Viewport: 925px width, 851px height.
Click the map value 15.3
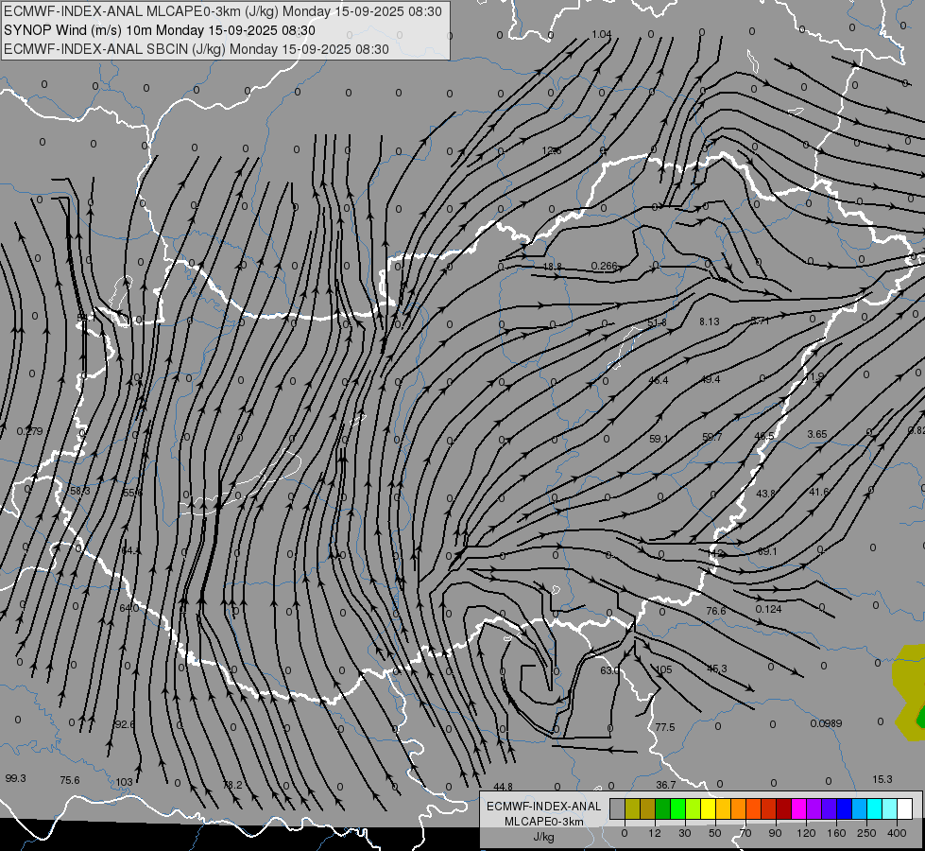coord(882,779)
